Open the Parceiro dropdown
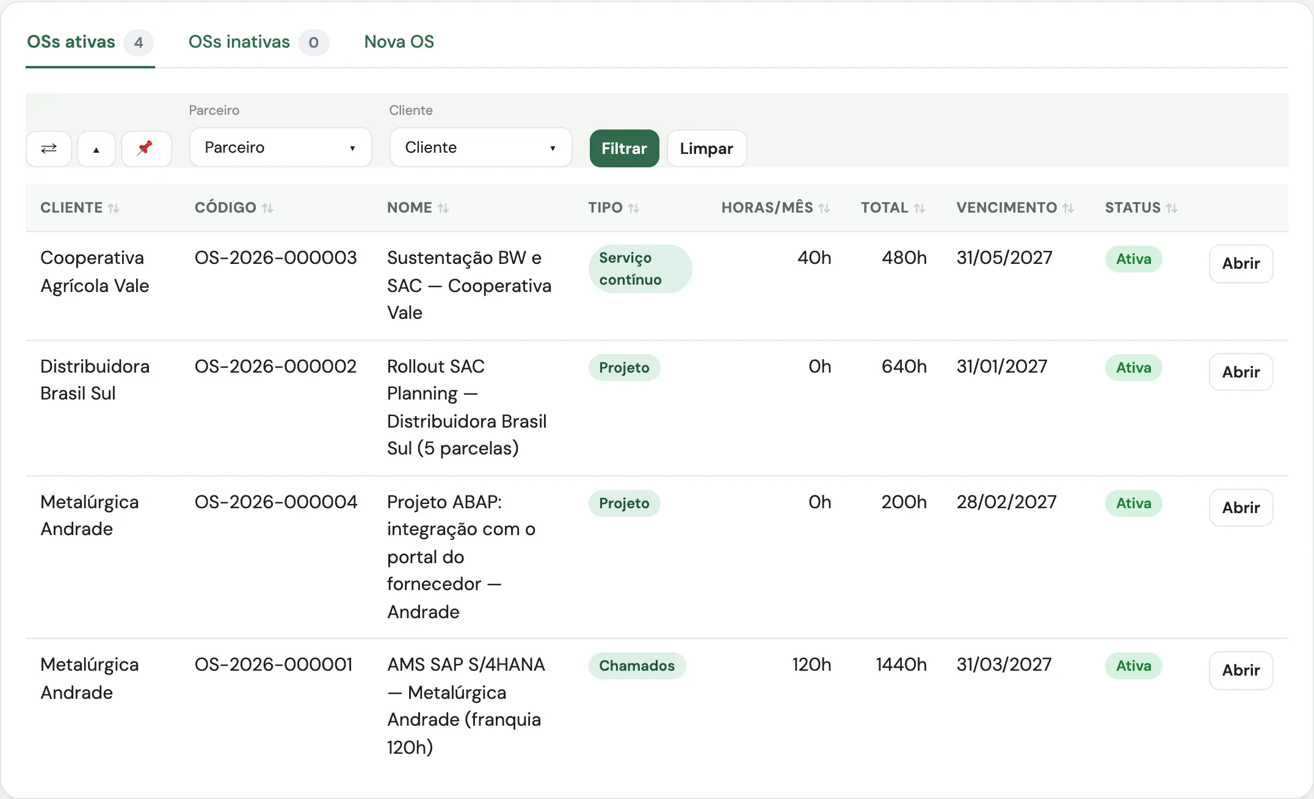Image resolution: width=1314 pixels, height=799 pixels. [x=281, y=147]
